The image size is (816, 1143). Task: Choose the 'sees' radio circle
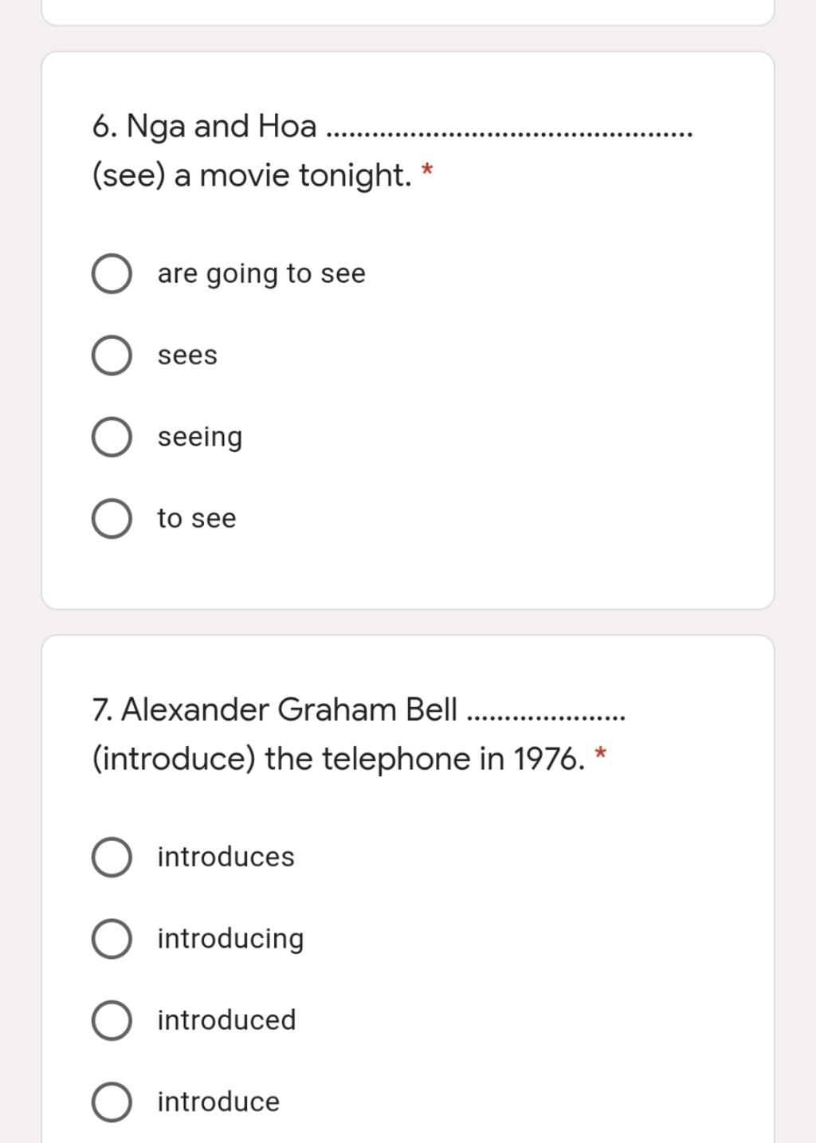[x=112, y=355]
